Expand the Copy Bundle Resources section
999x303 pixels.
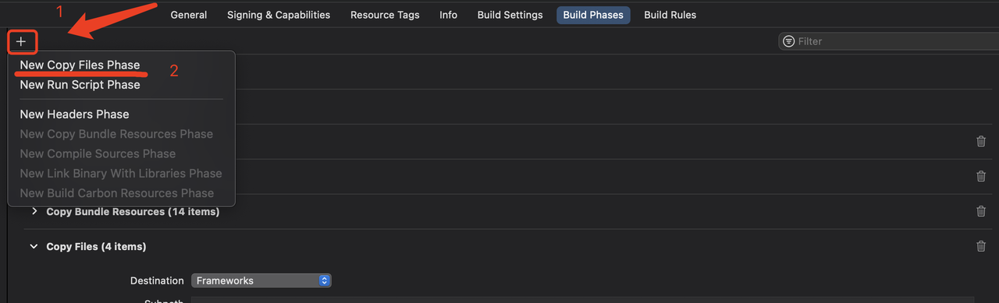pyautogui.click(x=34, y=212)
